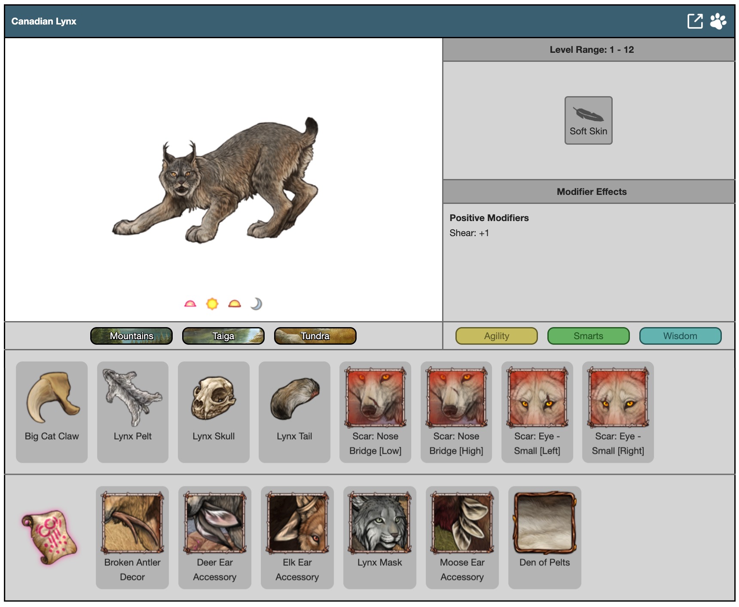739x607 pixels.
Task: Click the glowing pink recipe scroll icon
Action: coord(49,537)
